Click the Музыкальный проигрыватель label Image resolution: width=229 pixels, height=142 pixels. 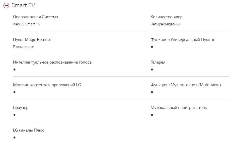(179, 108)
